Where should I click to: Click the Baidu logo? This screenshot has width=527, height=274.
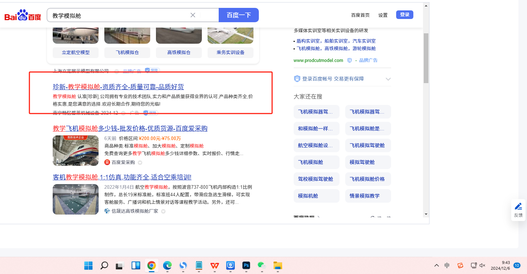click(23, 16)
